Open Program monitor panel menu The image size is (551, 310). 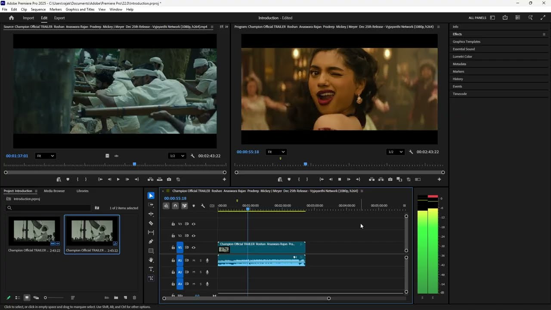click(438, 27)
